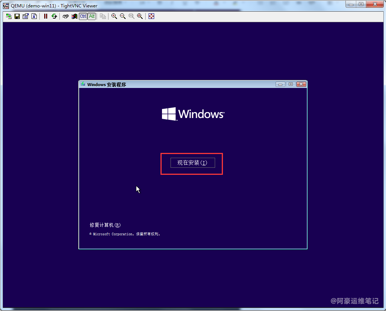Maximize the Windows 安装程序 setup dialog
Viewport: 386px width, 311px height.
291,84
